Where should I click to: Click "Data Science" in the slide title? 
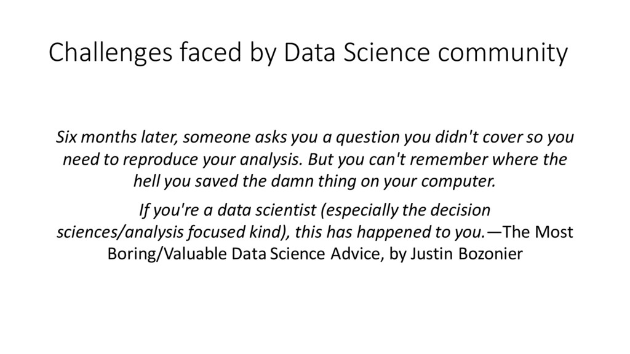[357, 52]
